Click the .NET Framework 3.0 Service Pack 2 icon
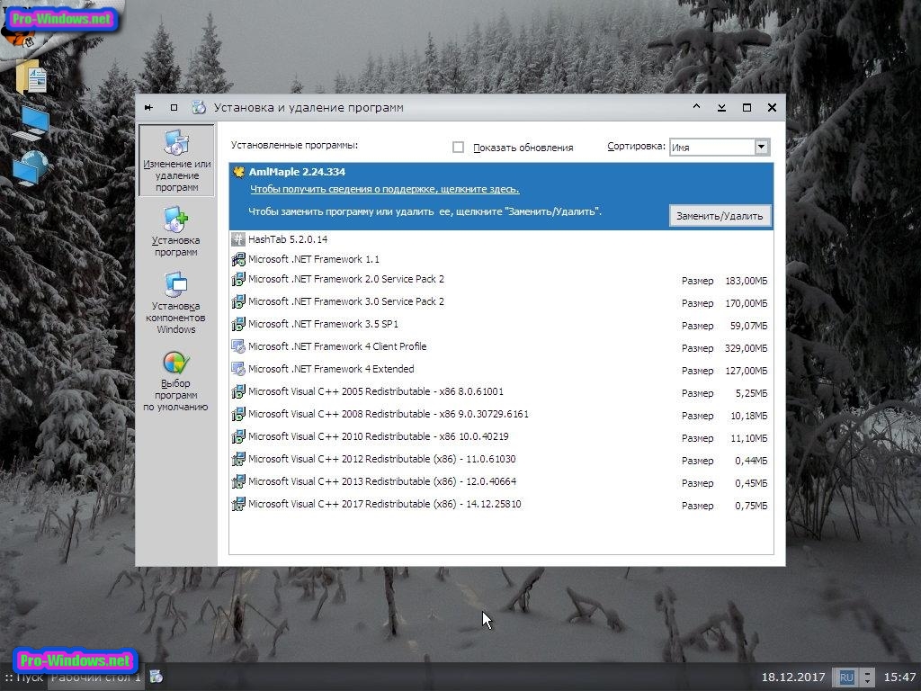Image resolution: width=921 pixels, height=691 pixels. point(237,301)
